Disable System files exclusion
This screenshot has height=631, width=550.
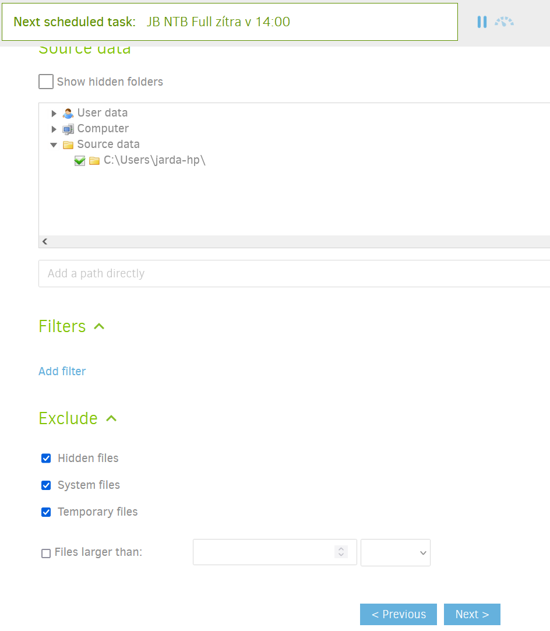point(46,485)
